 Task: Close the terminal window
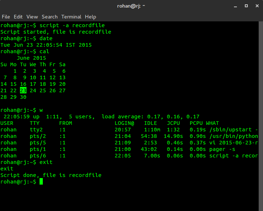coord(257,6)
